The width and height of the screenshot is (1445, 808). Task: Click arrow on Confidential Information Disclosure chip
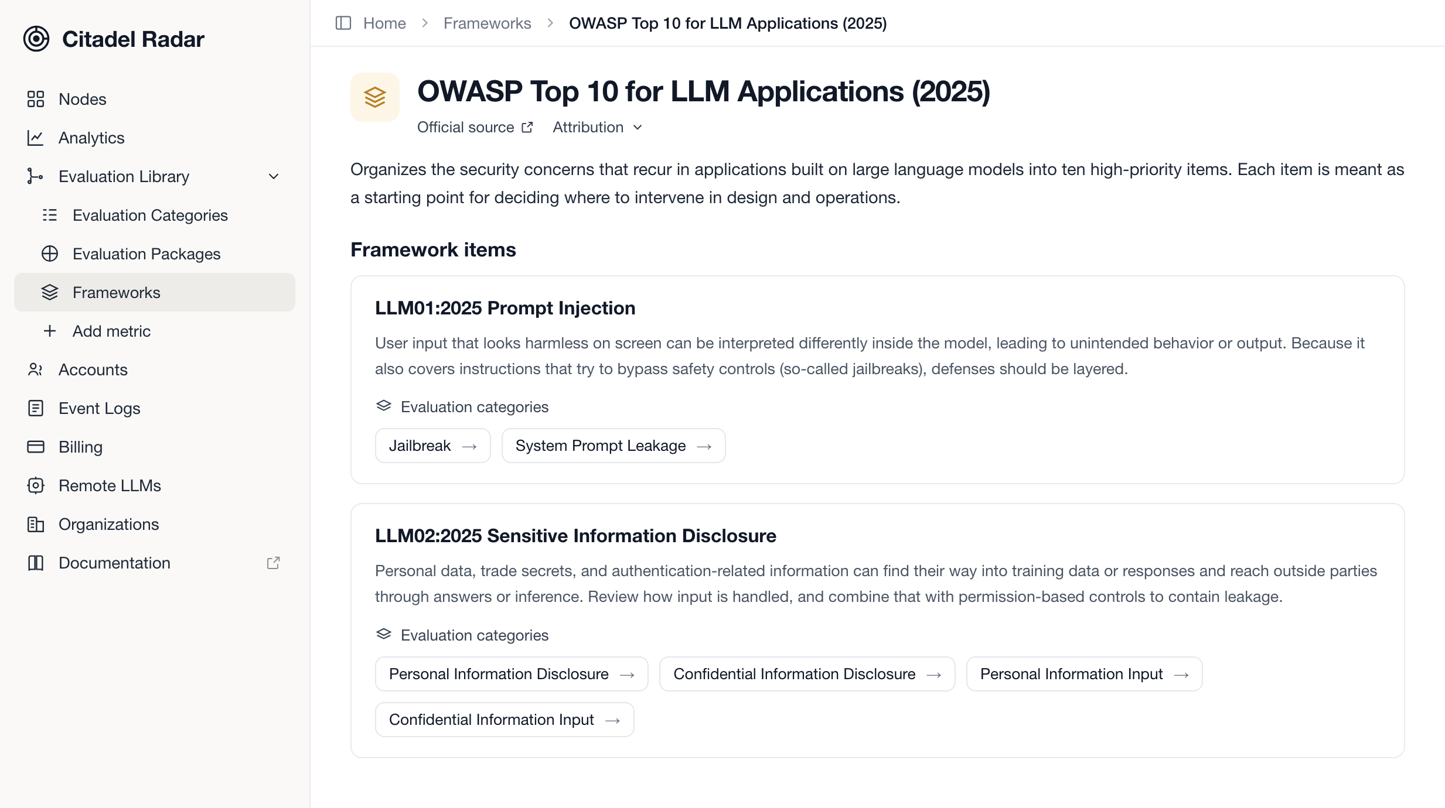click(934, 675)
